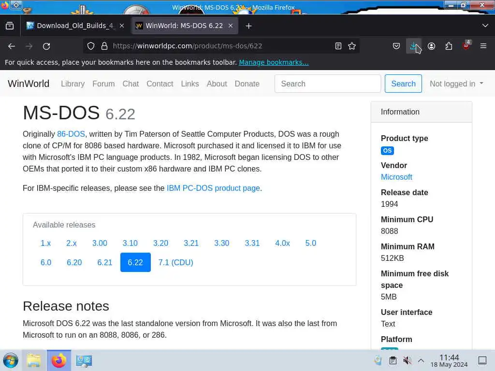
Task: Open the Start menu orb
Action: click(11, 360)
